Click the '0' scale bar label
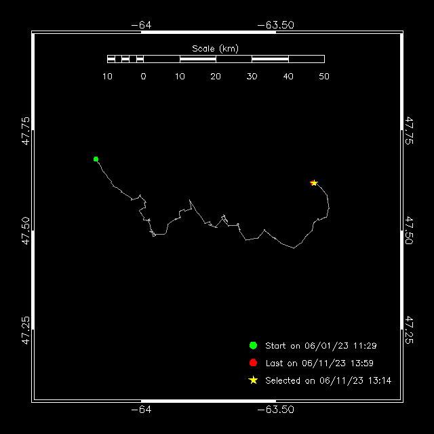Image resolution: width=434 pixels, height=434 pixels. 143,77
